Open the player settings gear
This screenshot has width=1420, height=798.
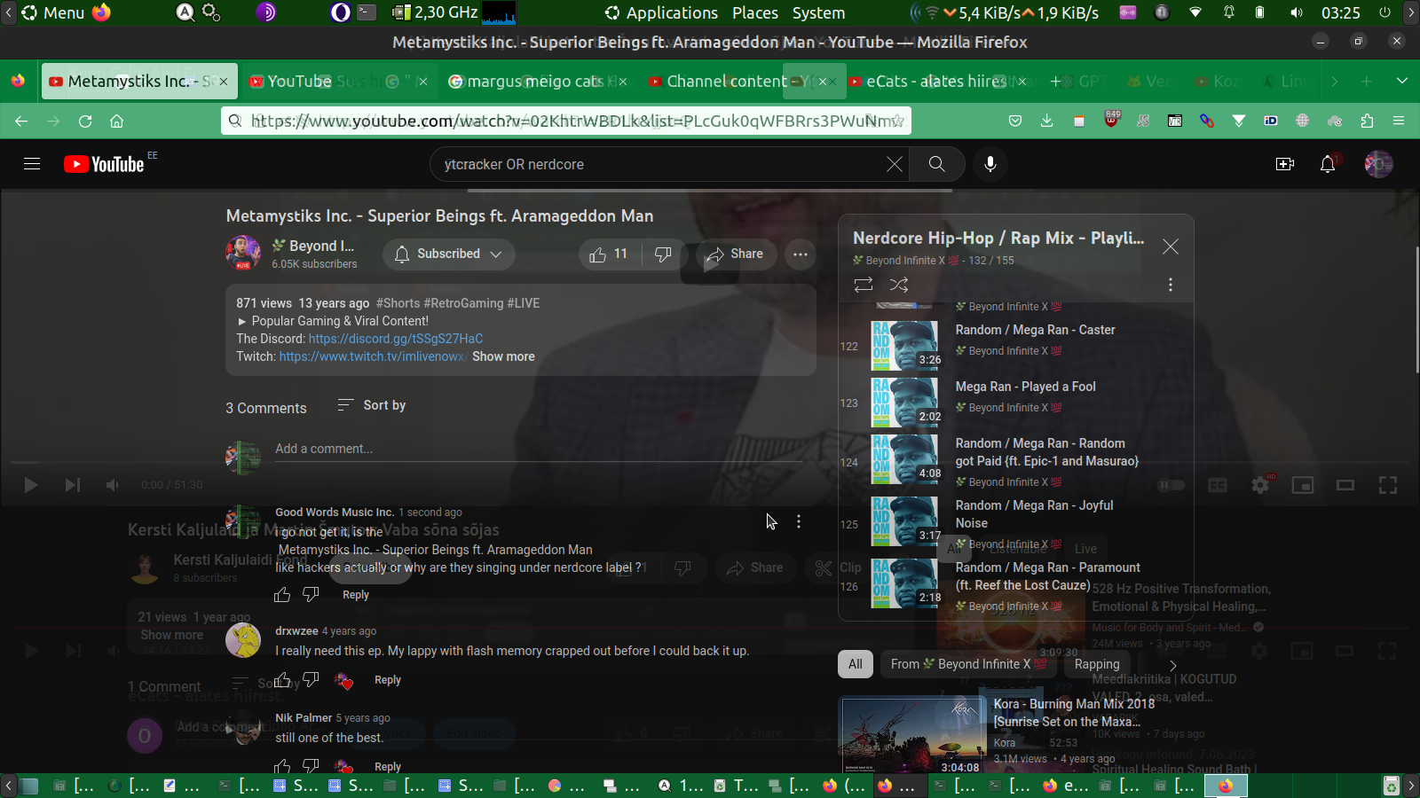[1260, 485]
